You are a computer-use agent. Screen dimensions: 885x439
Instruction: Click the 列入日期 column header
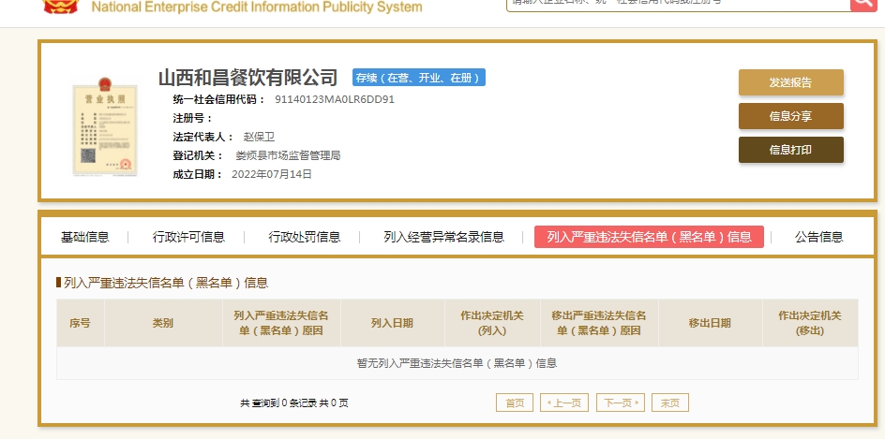click(x=392, y=323)
